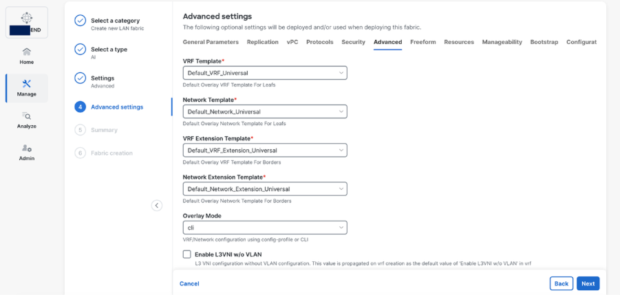This screenshot has height=295, width=620.
Task: Switch to the vPC tab
Action: [292, 42]
